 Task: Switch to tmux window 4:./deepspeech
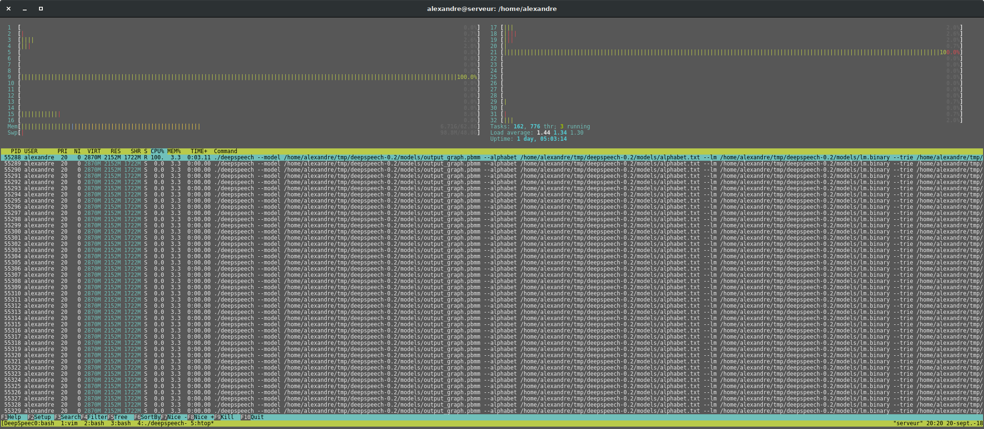click(x=162, y=423)
